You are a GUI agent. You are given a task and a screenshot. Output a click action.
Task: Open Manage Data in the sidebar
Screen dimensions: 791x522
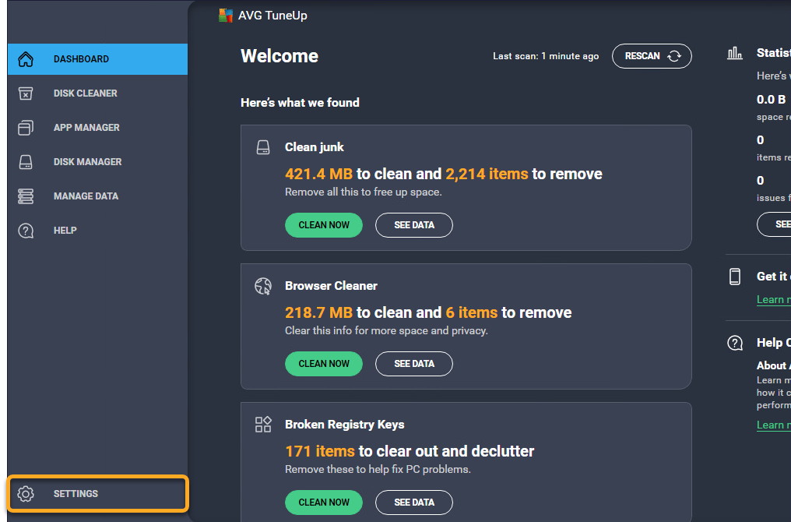click(86, 196)
